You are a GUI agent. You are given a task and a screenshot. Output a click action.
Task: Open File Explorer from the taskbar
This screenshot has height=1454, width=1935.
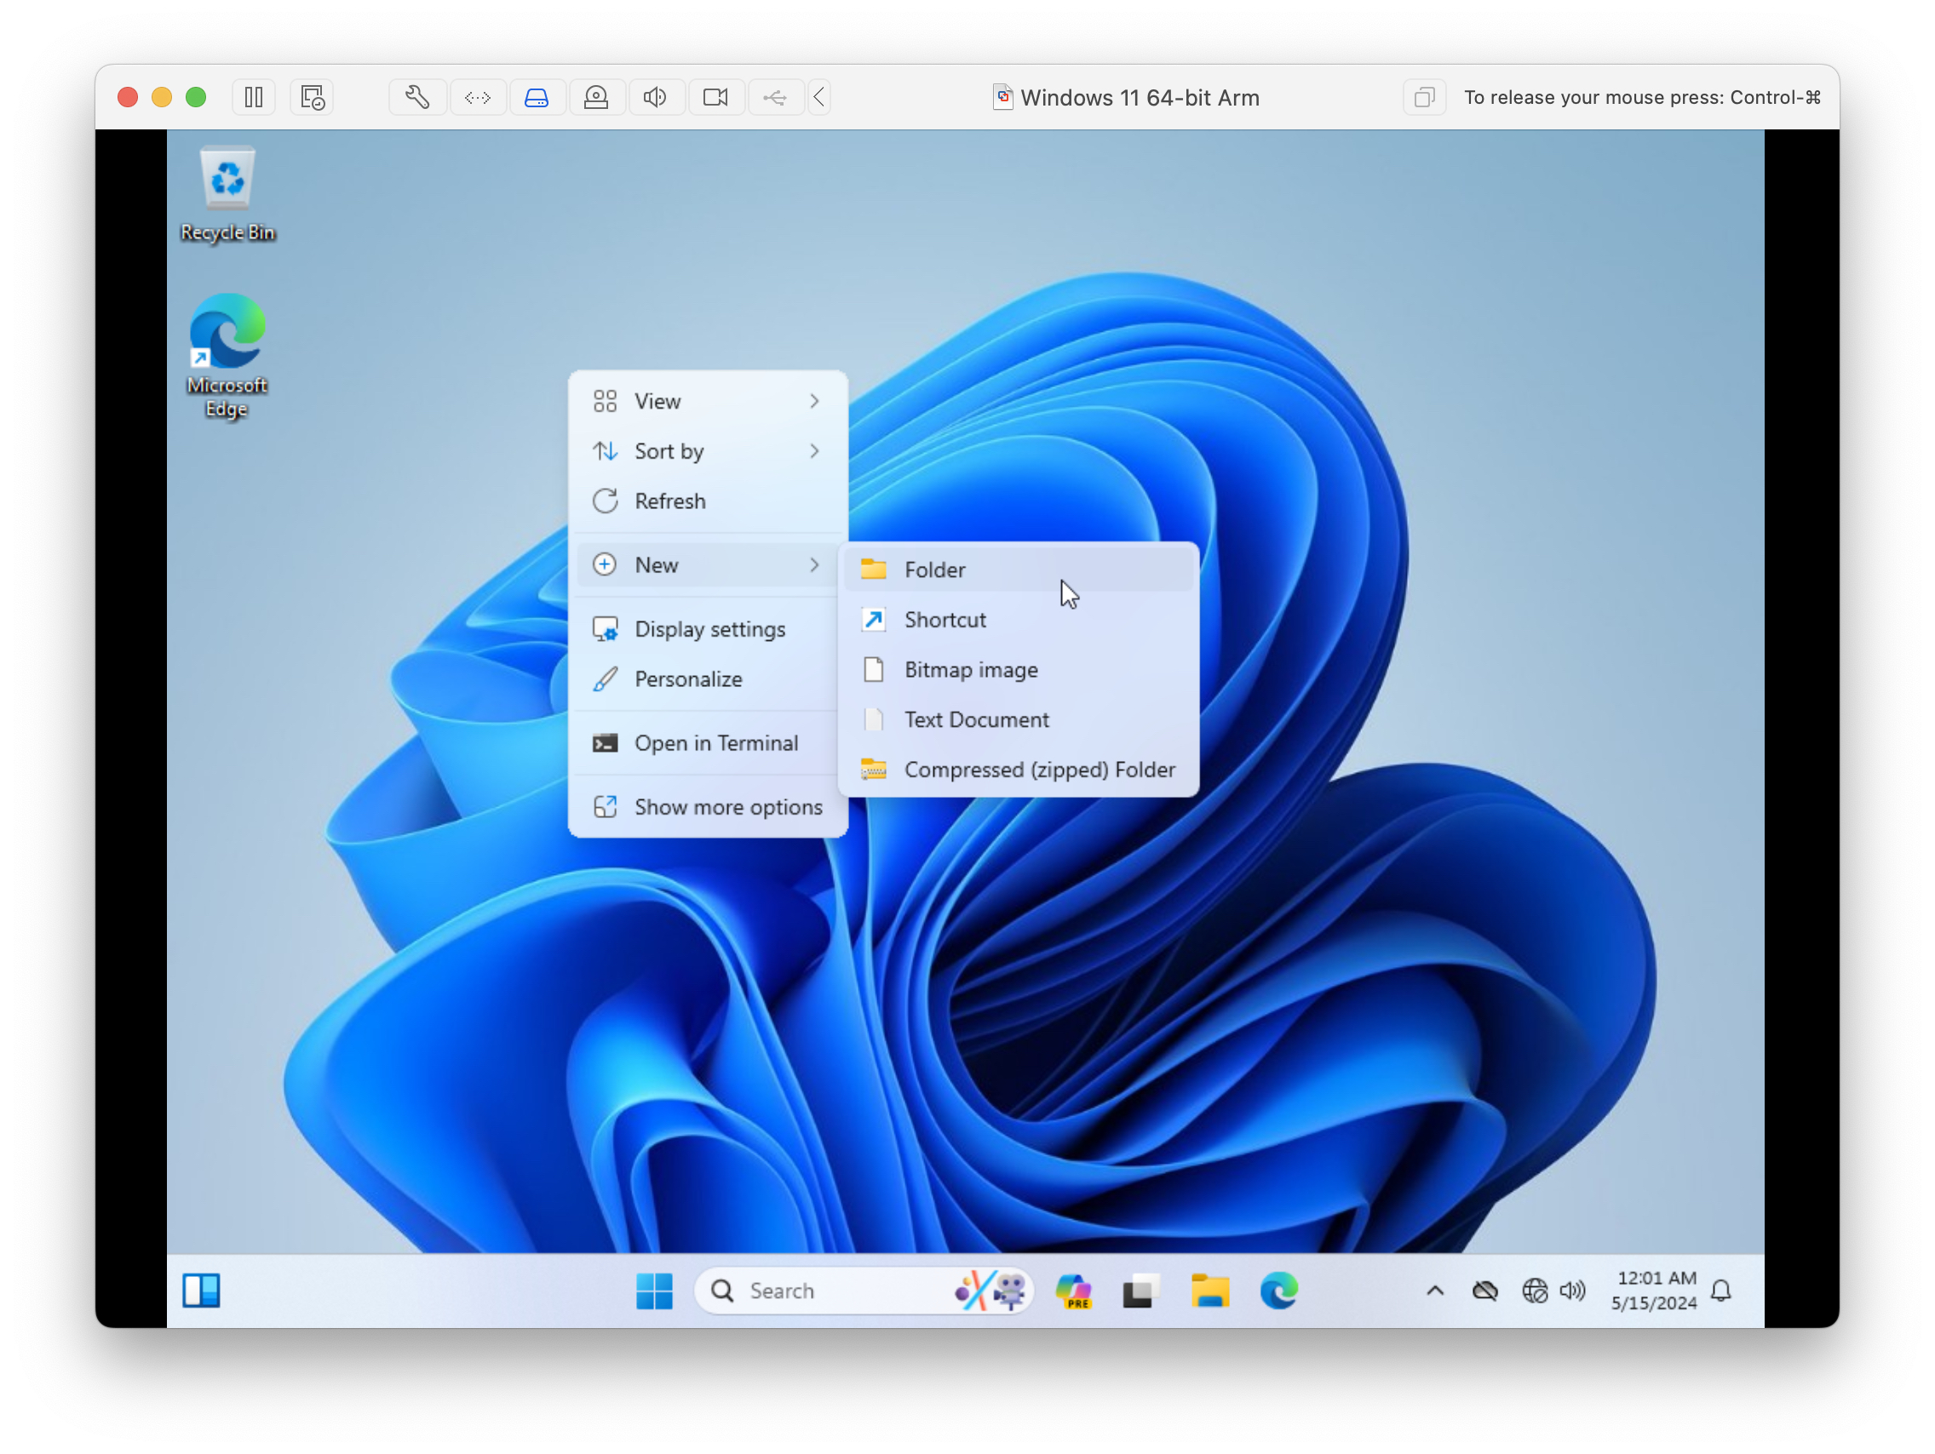(x=1210, y=1291)
